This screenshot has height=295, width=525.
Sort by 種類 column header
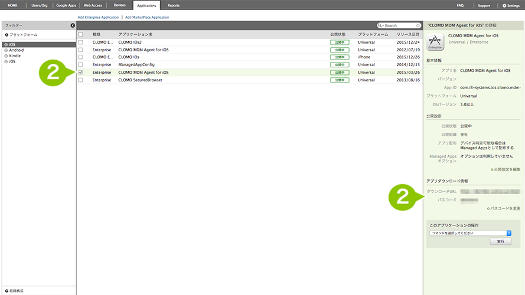tap(96, 34)
